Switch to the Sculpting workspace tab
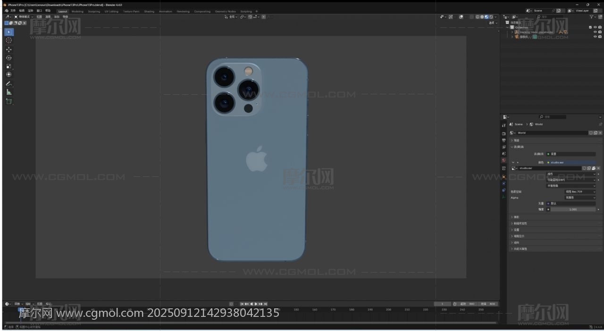This screenshot has height=331, width=604. pos(94,11)
